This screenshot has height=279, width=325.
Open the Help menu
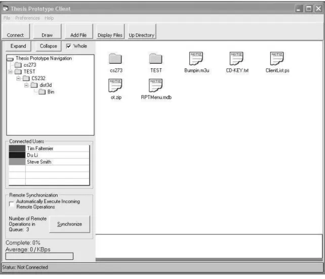coord(49,18)
